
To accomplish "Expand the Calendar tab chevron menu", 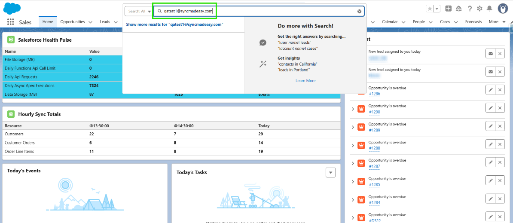I will 403,22.
